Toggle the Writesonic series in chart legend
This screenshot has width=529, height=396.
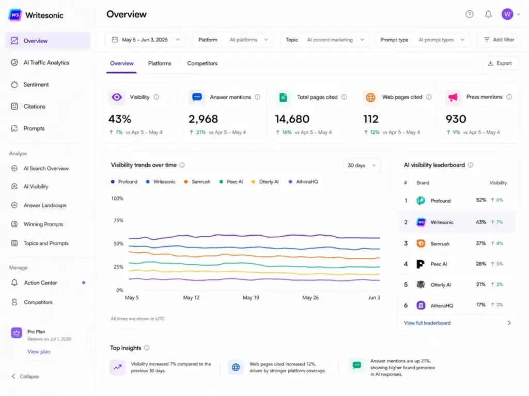pos(161,182)
